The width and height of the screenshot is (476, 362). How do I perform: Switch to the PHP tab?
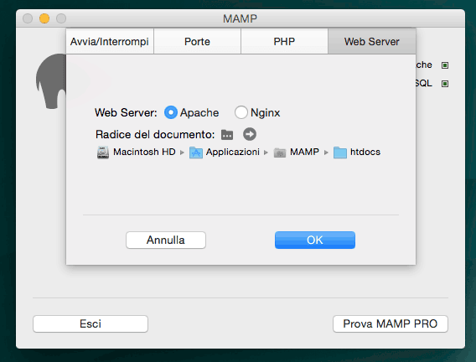tap(284, 41)
